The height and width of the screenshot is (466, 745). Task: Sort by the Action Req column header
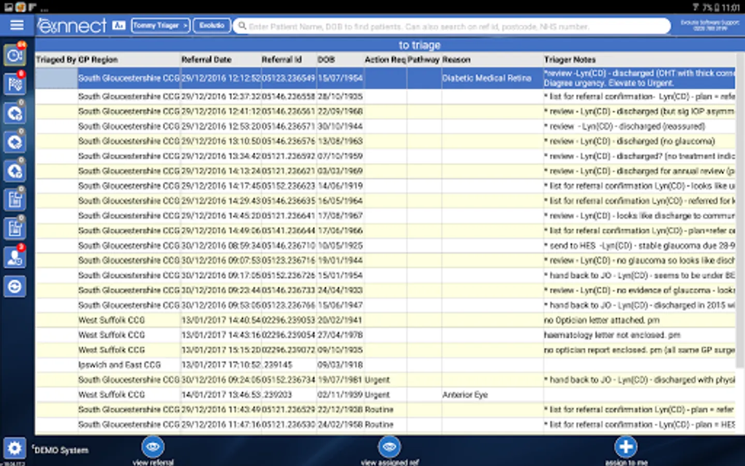(385, 60)
